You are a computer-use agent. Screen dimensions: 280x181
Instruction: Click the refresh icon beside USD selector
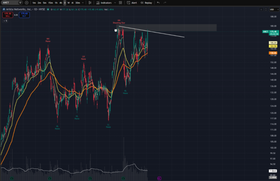[266, 9]
